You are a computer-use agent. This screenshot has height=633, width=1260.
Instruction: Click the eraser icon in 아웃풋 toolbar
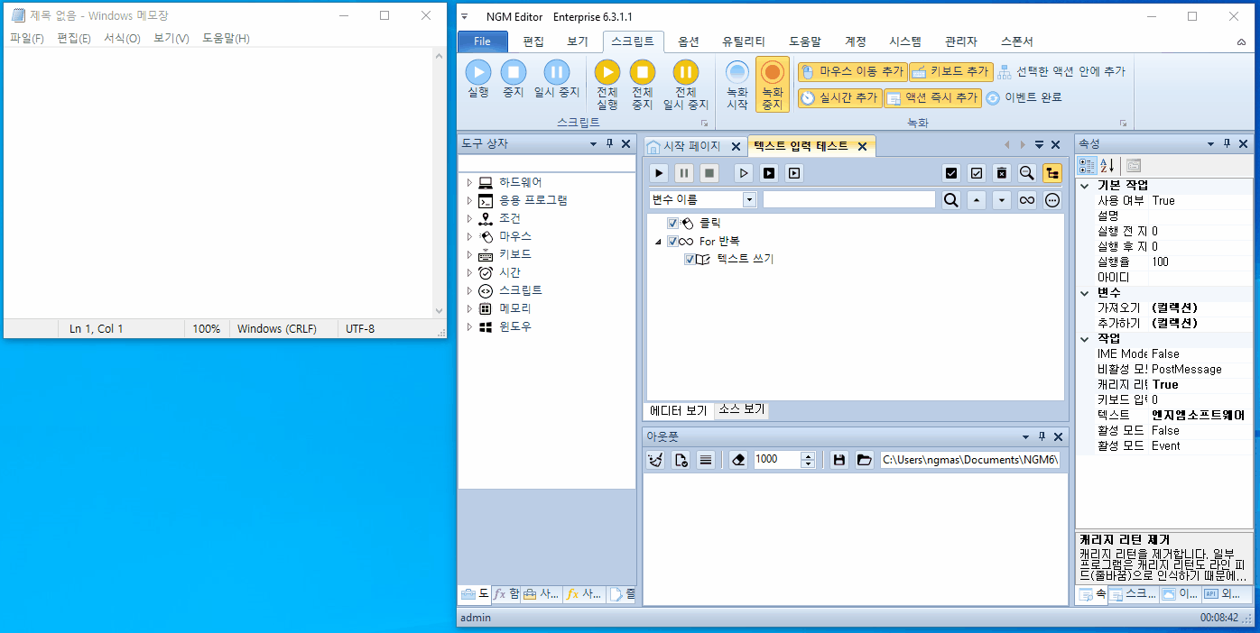tap(738, 460)
